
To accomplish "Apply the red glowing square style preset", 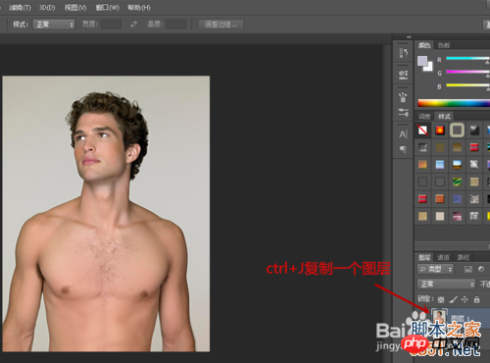I will (440, 130).
